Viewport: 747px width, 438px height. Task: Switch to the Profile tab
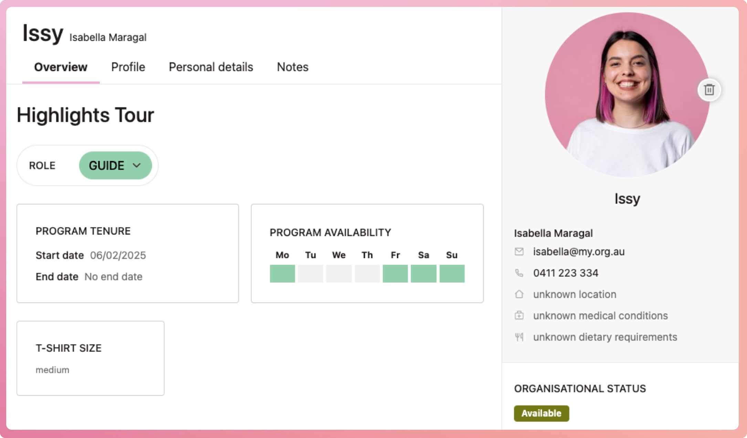click(x=128, y=67)
